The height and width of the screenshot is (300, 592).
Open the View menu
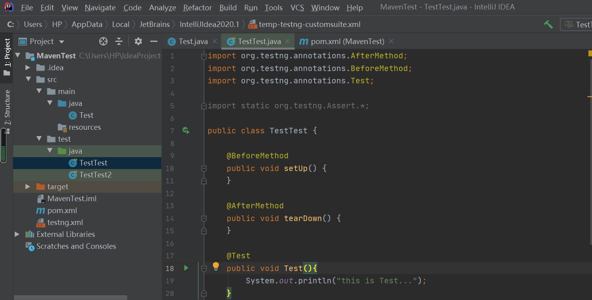click(70, 8)
